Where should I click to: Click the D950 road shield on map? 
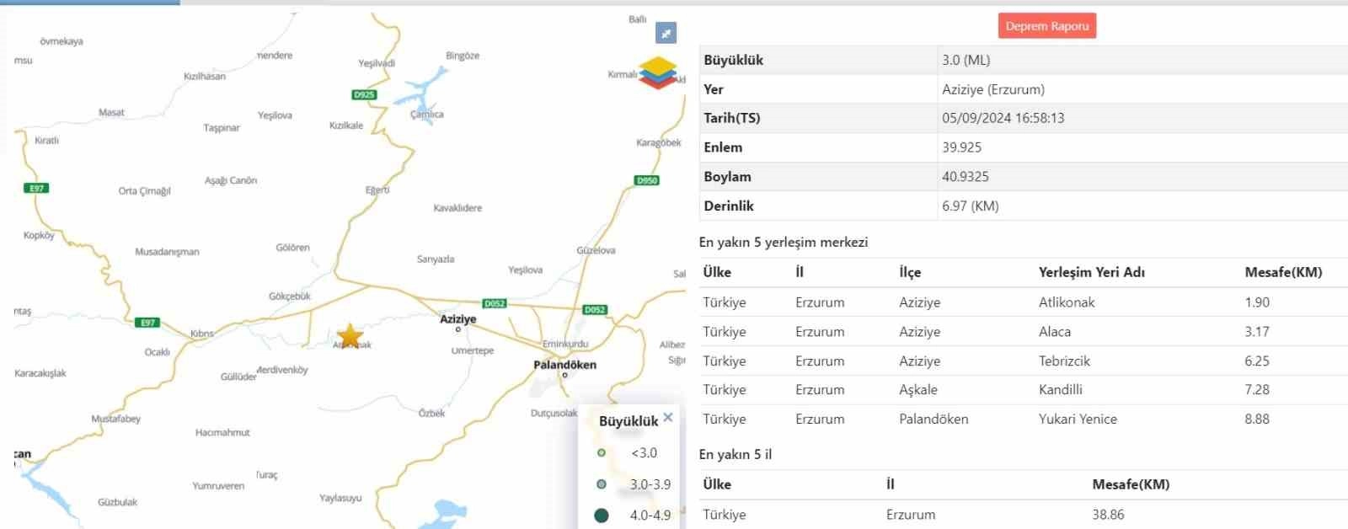[x=646, y=180]
